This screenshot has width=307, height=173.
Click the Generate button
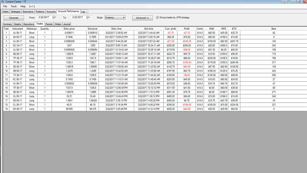click(x=14, y=18)
